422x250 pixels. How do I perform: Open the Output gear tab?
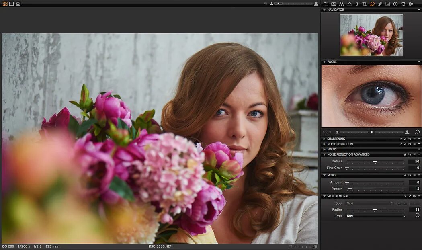(403, 4)
